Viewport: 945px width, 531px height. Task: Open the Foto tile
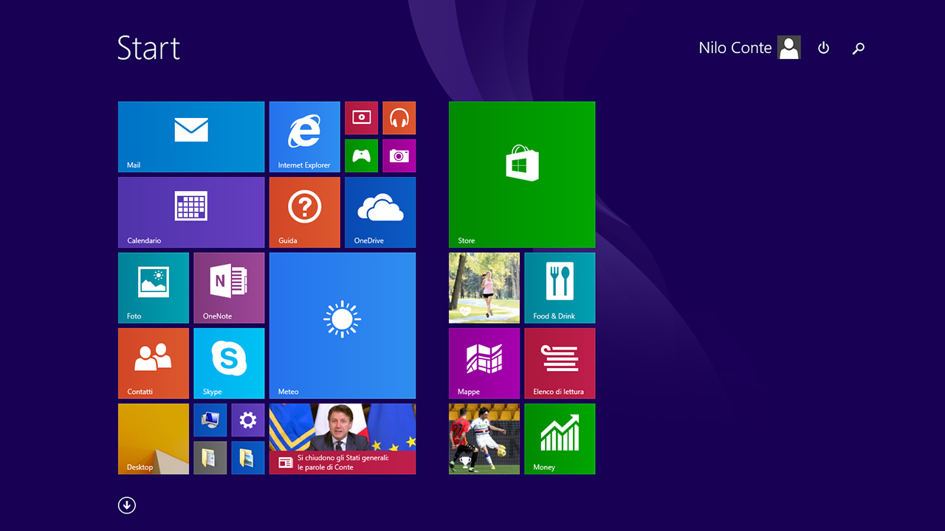154,288
